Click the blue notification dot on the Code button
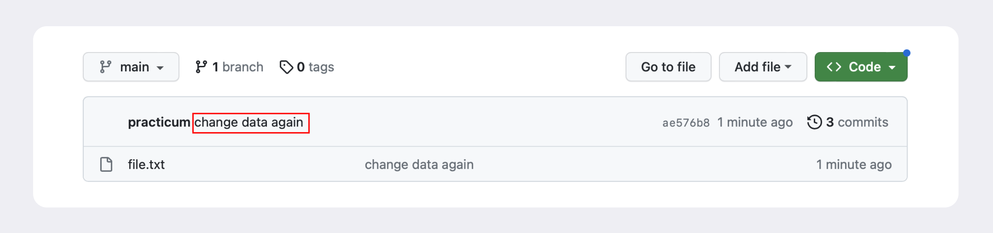Viewport: 993px width, 233px height. (907, 53)
